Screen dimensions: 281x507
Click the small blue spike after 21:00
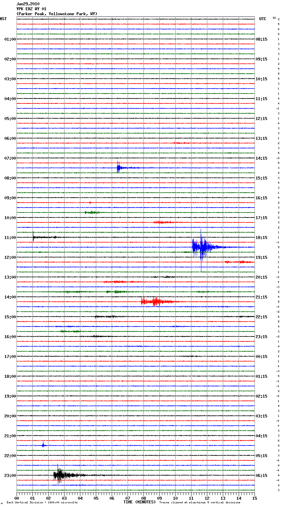coord(43,445)
